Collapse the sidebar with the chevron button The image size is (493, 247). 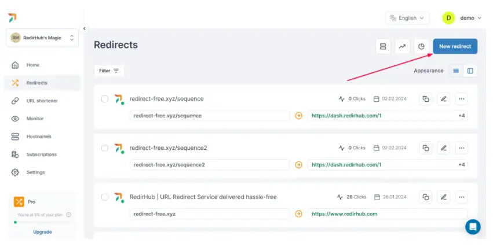84,28
